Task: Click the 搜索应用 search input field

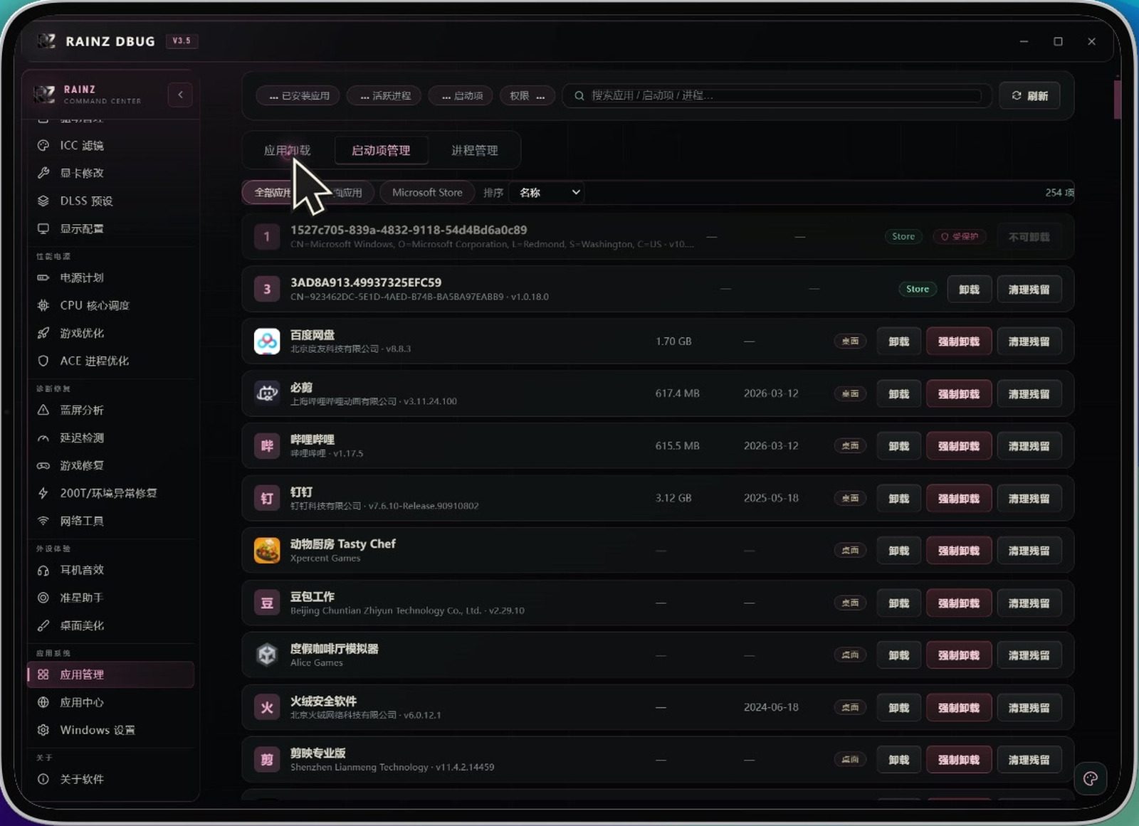Action: pos(776,95)
